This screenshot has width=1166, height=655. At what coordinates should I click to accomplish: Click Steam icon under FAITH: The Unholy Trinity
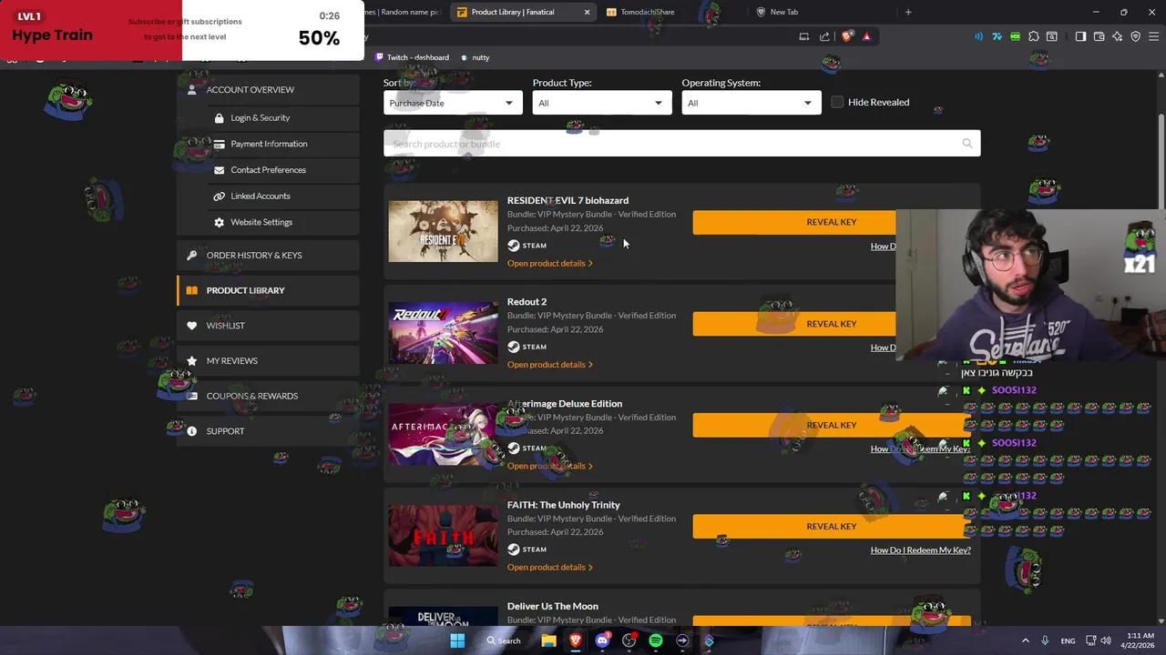click(514, 549)
